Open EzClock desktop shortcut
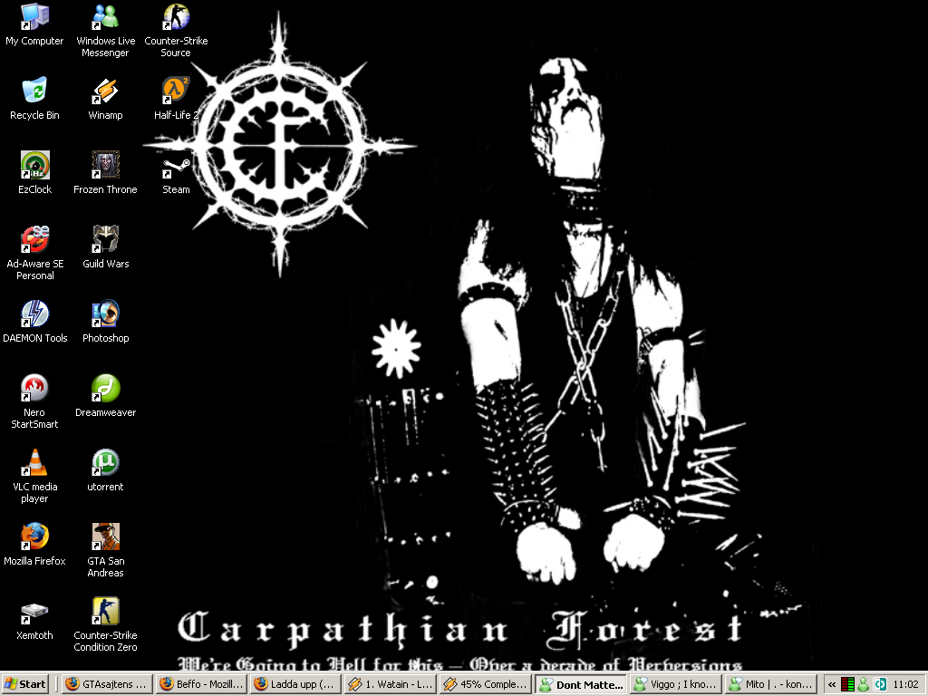The image size is (928, 696). pyautogui.click(x=34, y=173)
